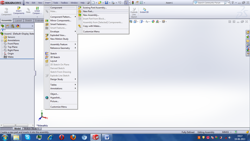Click the Print icon in the top toolbar
This screenshot has height=141, width=250.
click(113, 3)
